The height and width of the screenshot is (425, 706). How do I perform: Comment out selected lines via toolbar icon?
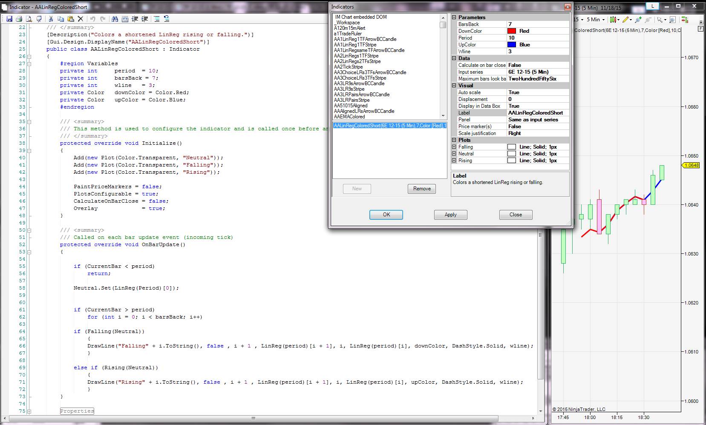click(157, 19)
